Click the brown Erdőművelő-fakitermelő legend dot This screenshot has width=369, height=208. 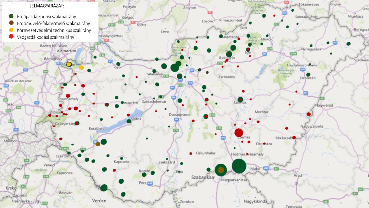click(x=11, y=23)
